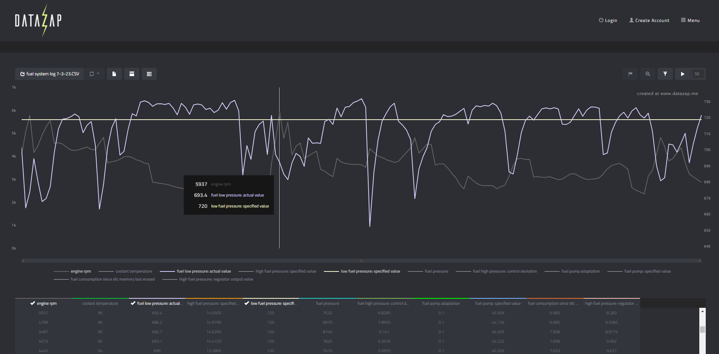Enable coolant temperature in the chart legend
The height and width of the screenshot is (354, 719).
pos(133,271)
